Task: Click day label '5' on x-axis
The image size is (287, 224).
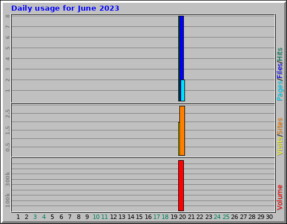Action: coord(52,217)
